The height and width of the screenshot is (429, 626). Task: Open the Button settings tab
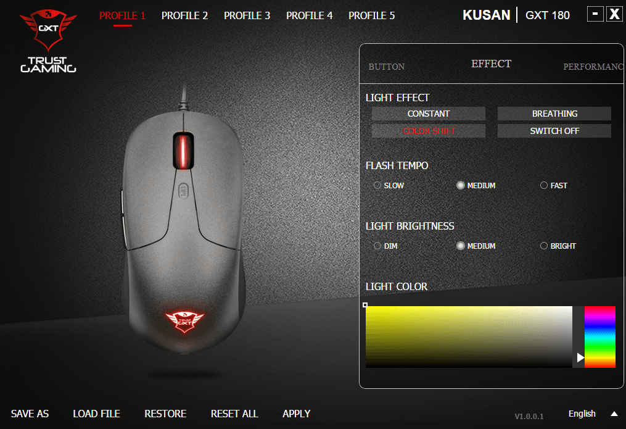pyautogui.click(x=387, y=67)
